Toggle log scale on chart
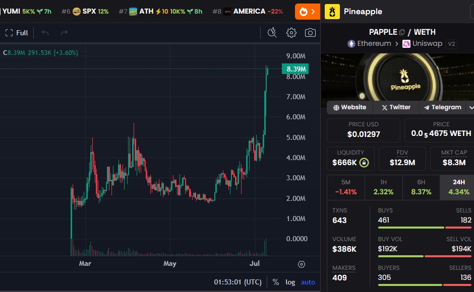Image resolution: width=474 pixels, height=292 pixels. click(290, 282)
